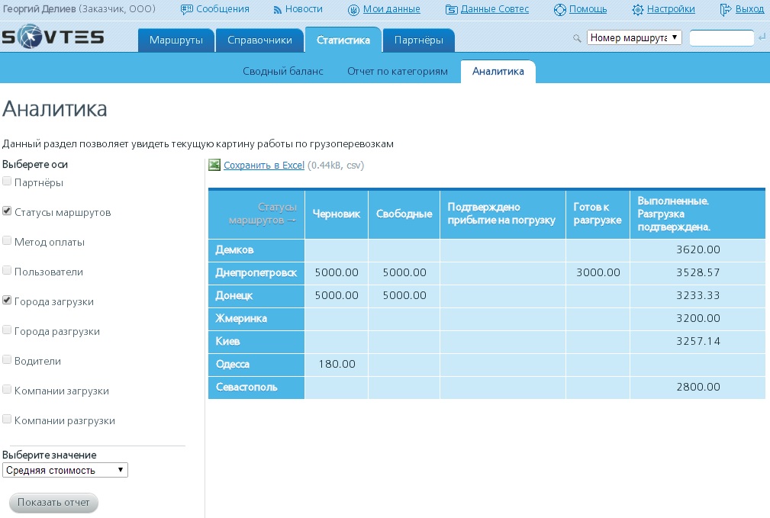Click the Демков row header
770x518 pixels.
(x=256, y=250)
